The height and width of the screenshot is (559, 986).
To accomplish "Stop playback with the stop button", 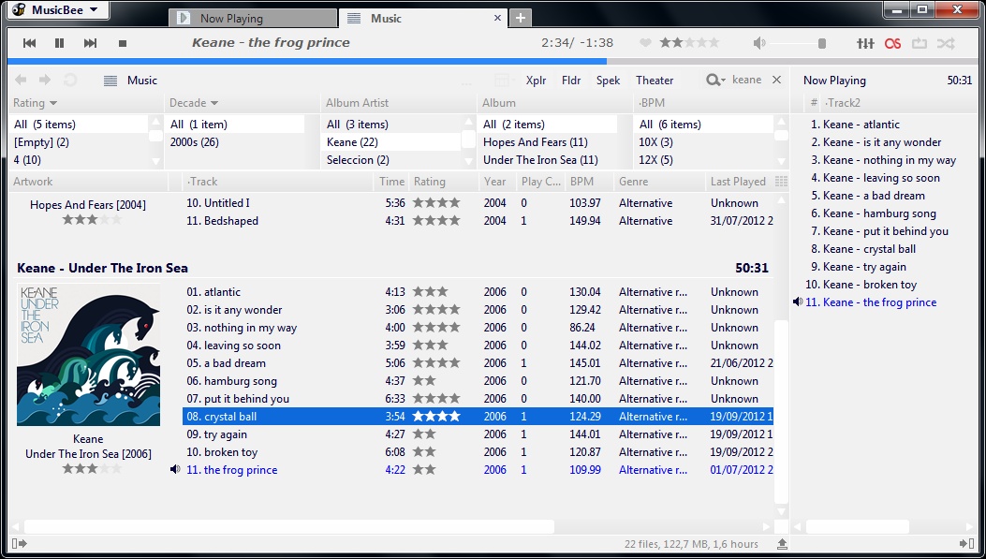I will point(122,43).
